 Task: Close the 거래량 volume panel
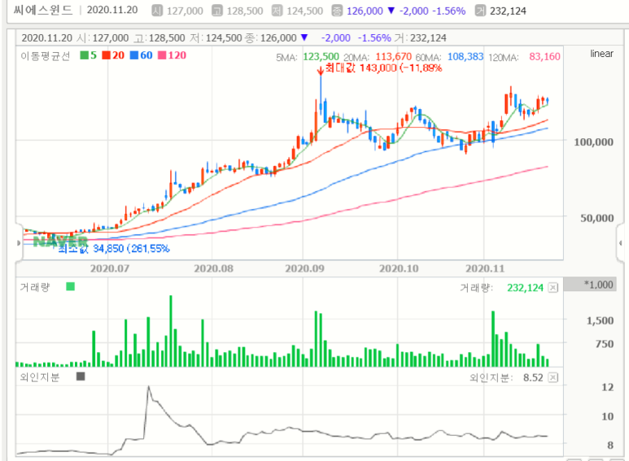coord(553,288)
